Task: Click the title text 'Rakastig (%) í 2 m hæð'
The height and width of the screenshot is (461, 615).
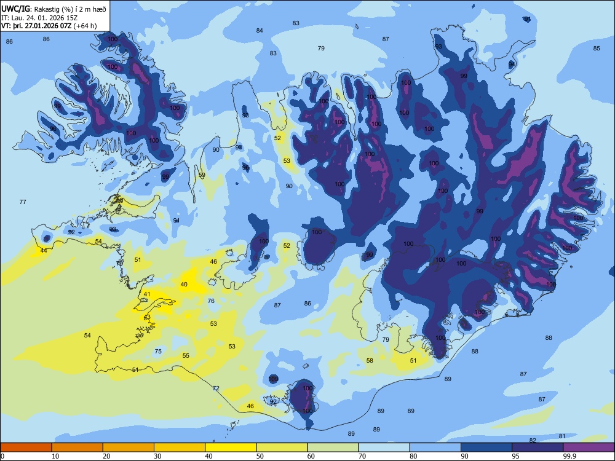Action: (x=70, y=9)
